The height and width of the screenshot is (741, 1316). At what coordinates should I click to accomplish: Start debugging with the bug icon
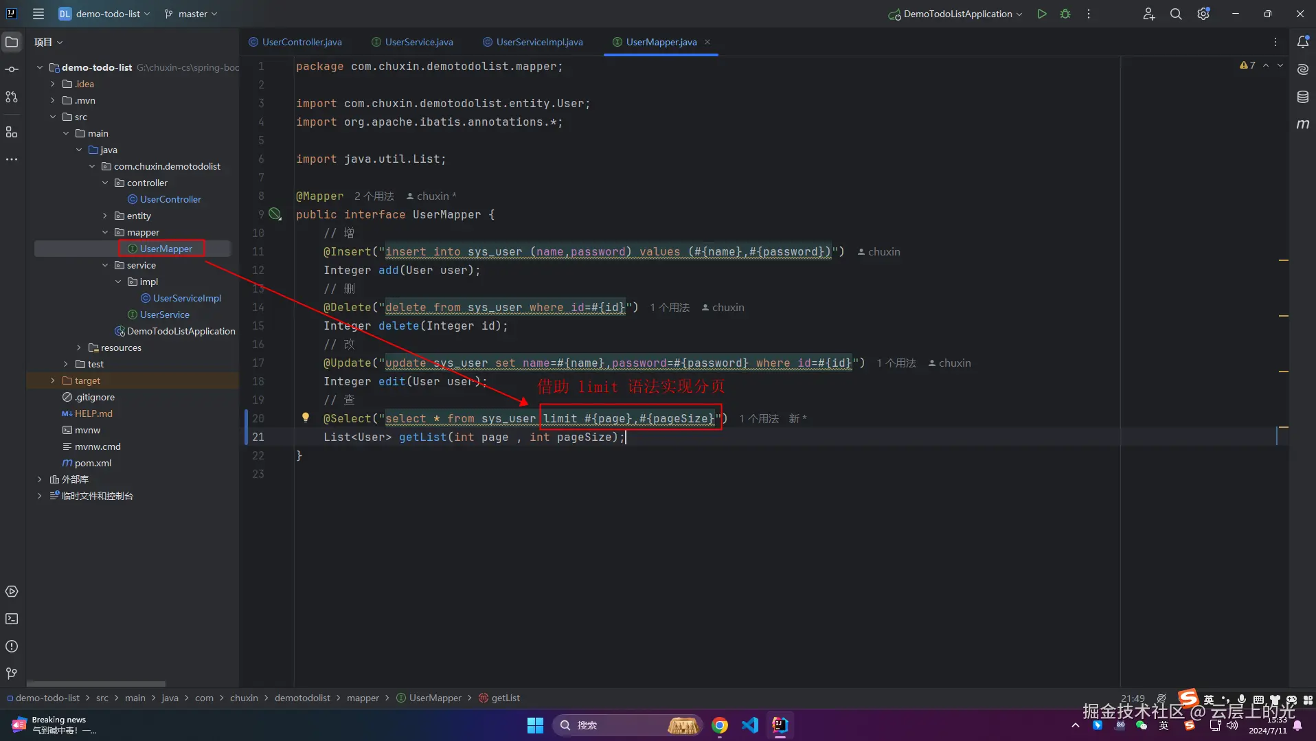pos(1065,14)
